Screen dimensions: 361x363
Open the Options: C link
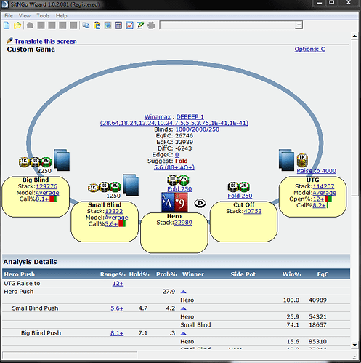point(309,49)
